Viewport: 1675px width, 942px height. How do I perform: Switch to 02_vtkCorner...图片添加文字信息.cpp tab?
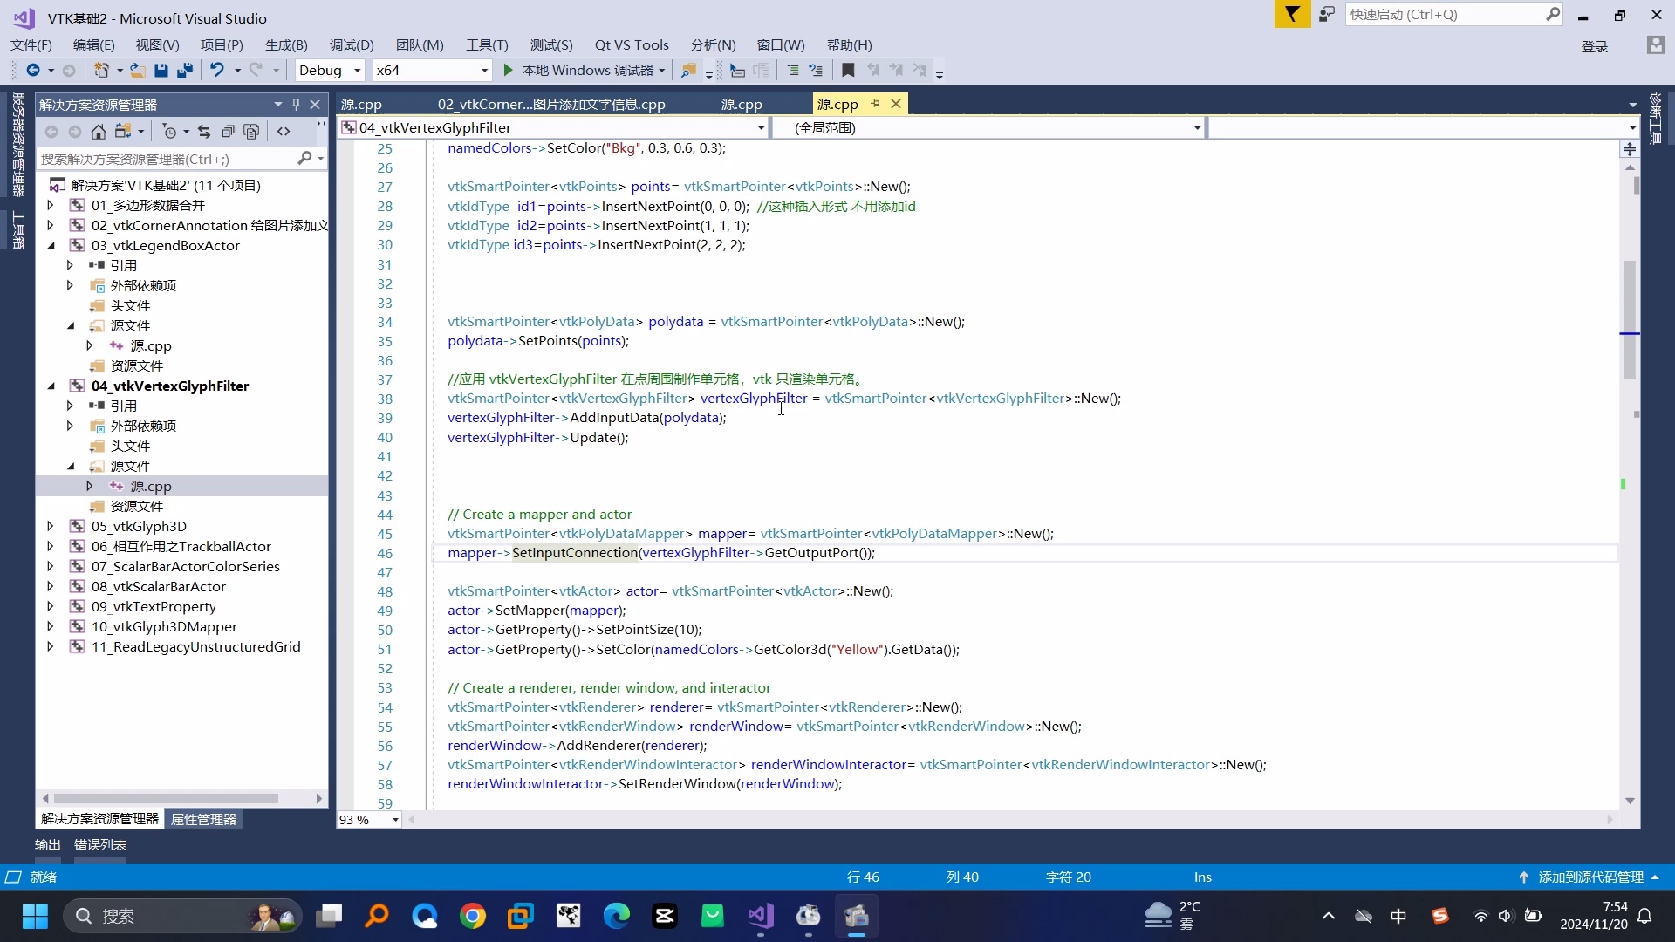click(x=550, y=105)
